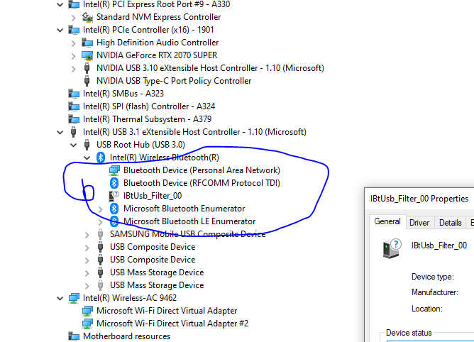
Task: Click NVIDIA USB Type-C Port Policy Controller icon
Action: [87, 81]
